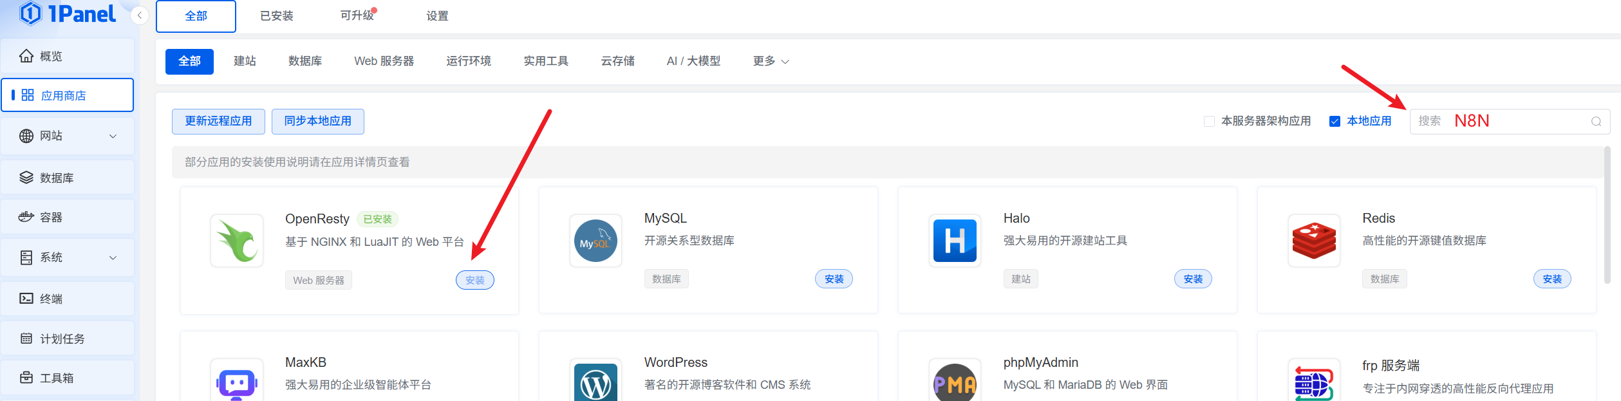This screenshot has height=401, width=1621.
Task: Click the 已安装 badge next to OpenResty
Action: pyautogui.click(x=377, y=219)
